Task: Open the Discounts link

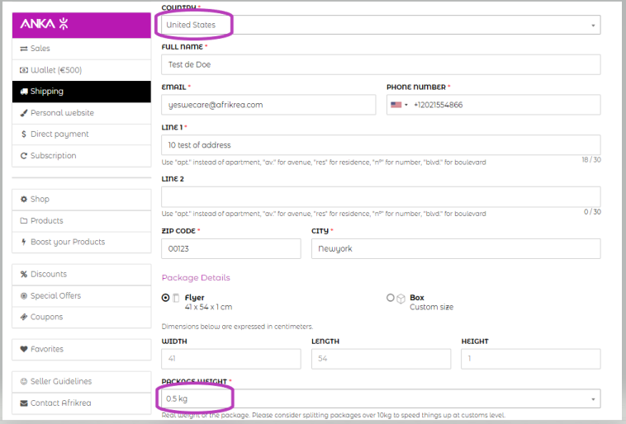Action: pyautogui.click(x=82, y=274)
